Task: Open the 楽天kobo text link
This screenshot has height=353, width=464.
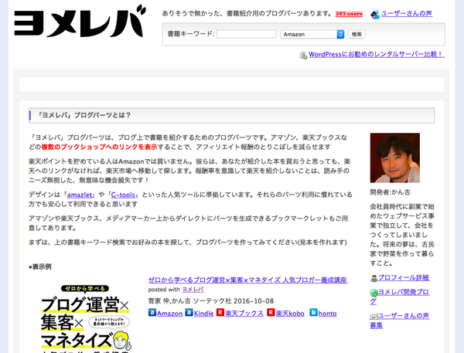Action: pos(290,314)
